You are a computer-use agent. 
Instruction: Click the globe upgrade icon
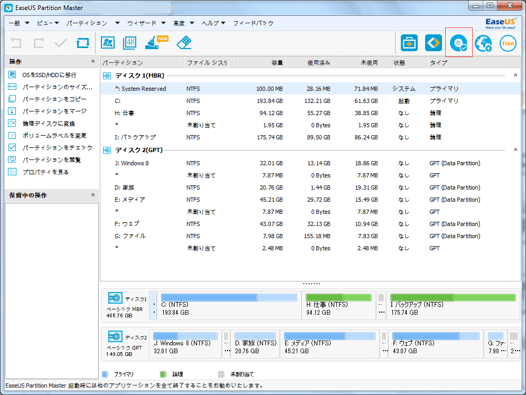pyautogui.click(x=483, y=43)
